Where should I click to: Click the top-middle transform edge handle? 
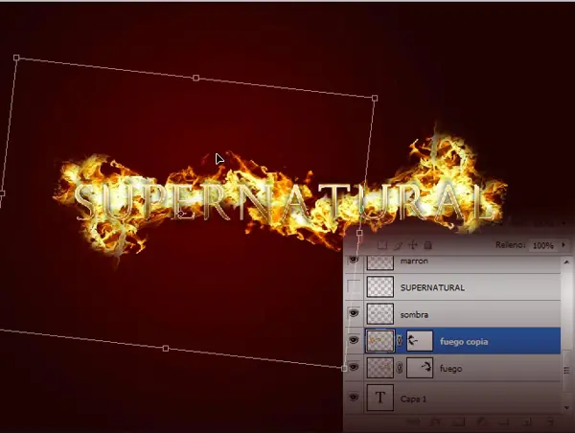195,78
